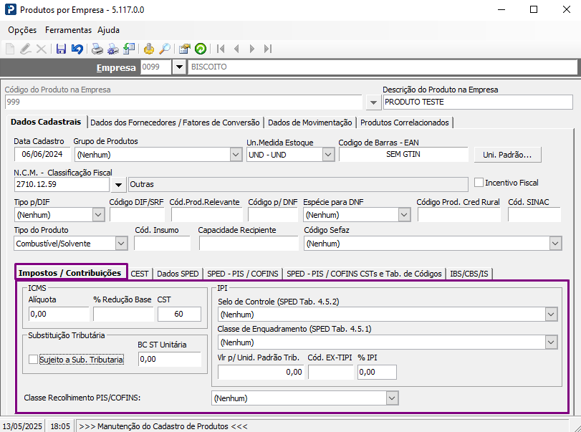The width and height of the screenshot is (581, 432).
Task: Expand the Tipo p/DIF dropdown
Action: coord(98,215)
